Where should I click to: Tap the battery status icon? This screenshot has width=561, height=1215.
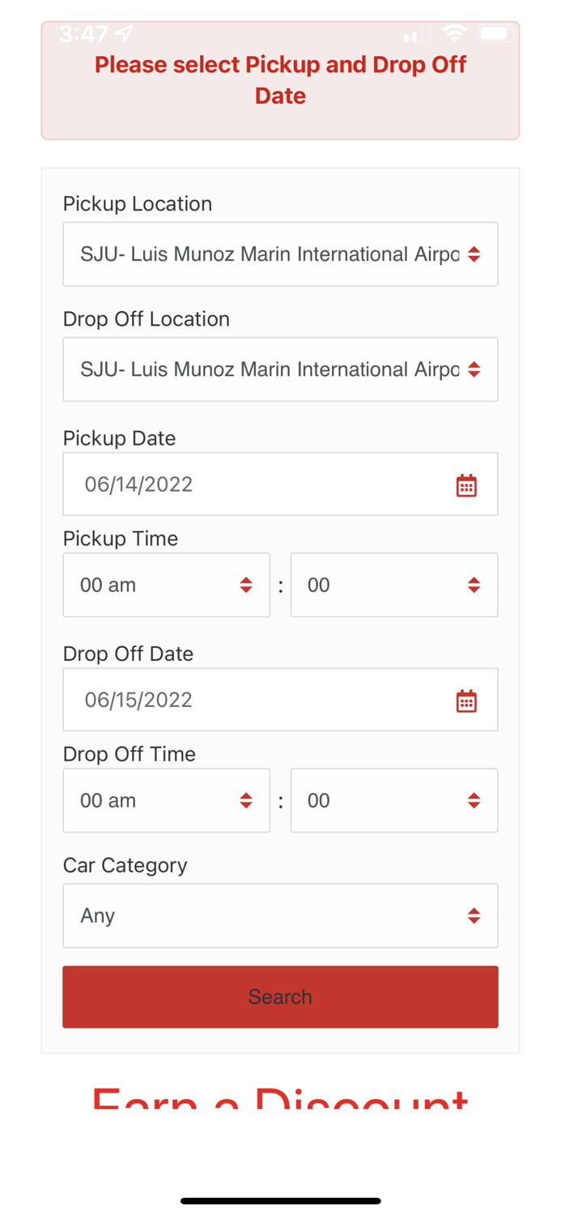click(x=495, y=34)
